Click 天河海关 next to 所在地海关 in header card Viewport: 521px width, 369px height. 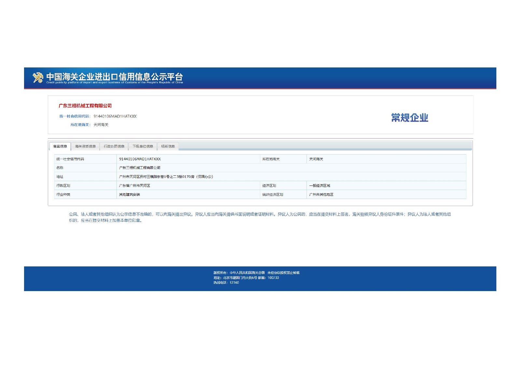(x=101, y=125)
